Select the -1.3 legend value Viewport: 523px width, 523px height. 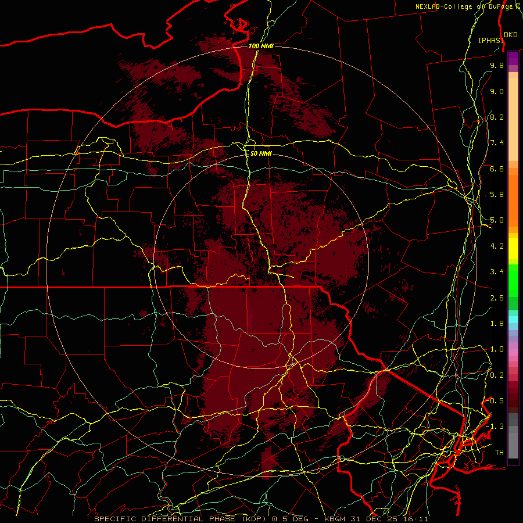pos(495,427)
